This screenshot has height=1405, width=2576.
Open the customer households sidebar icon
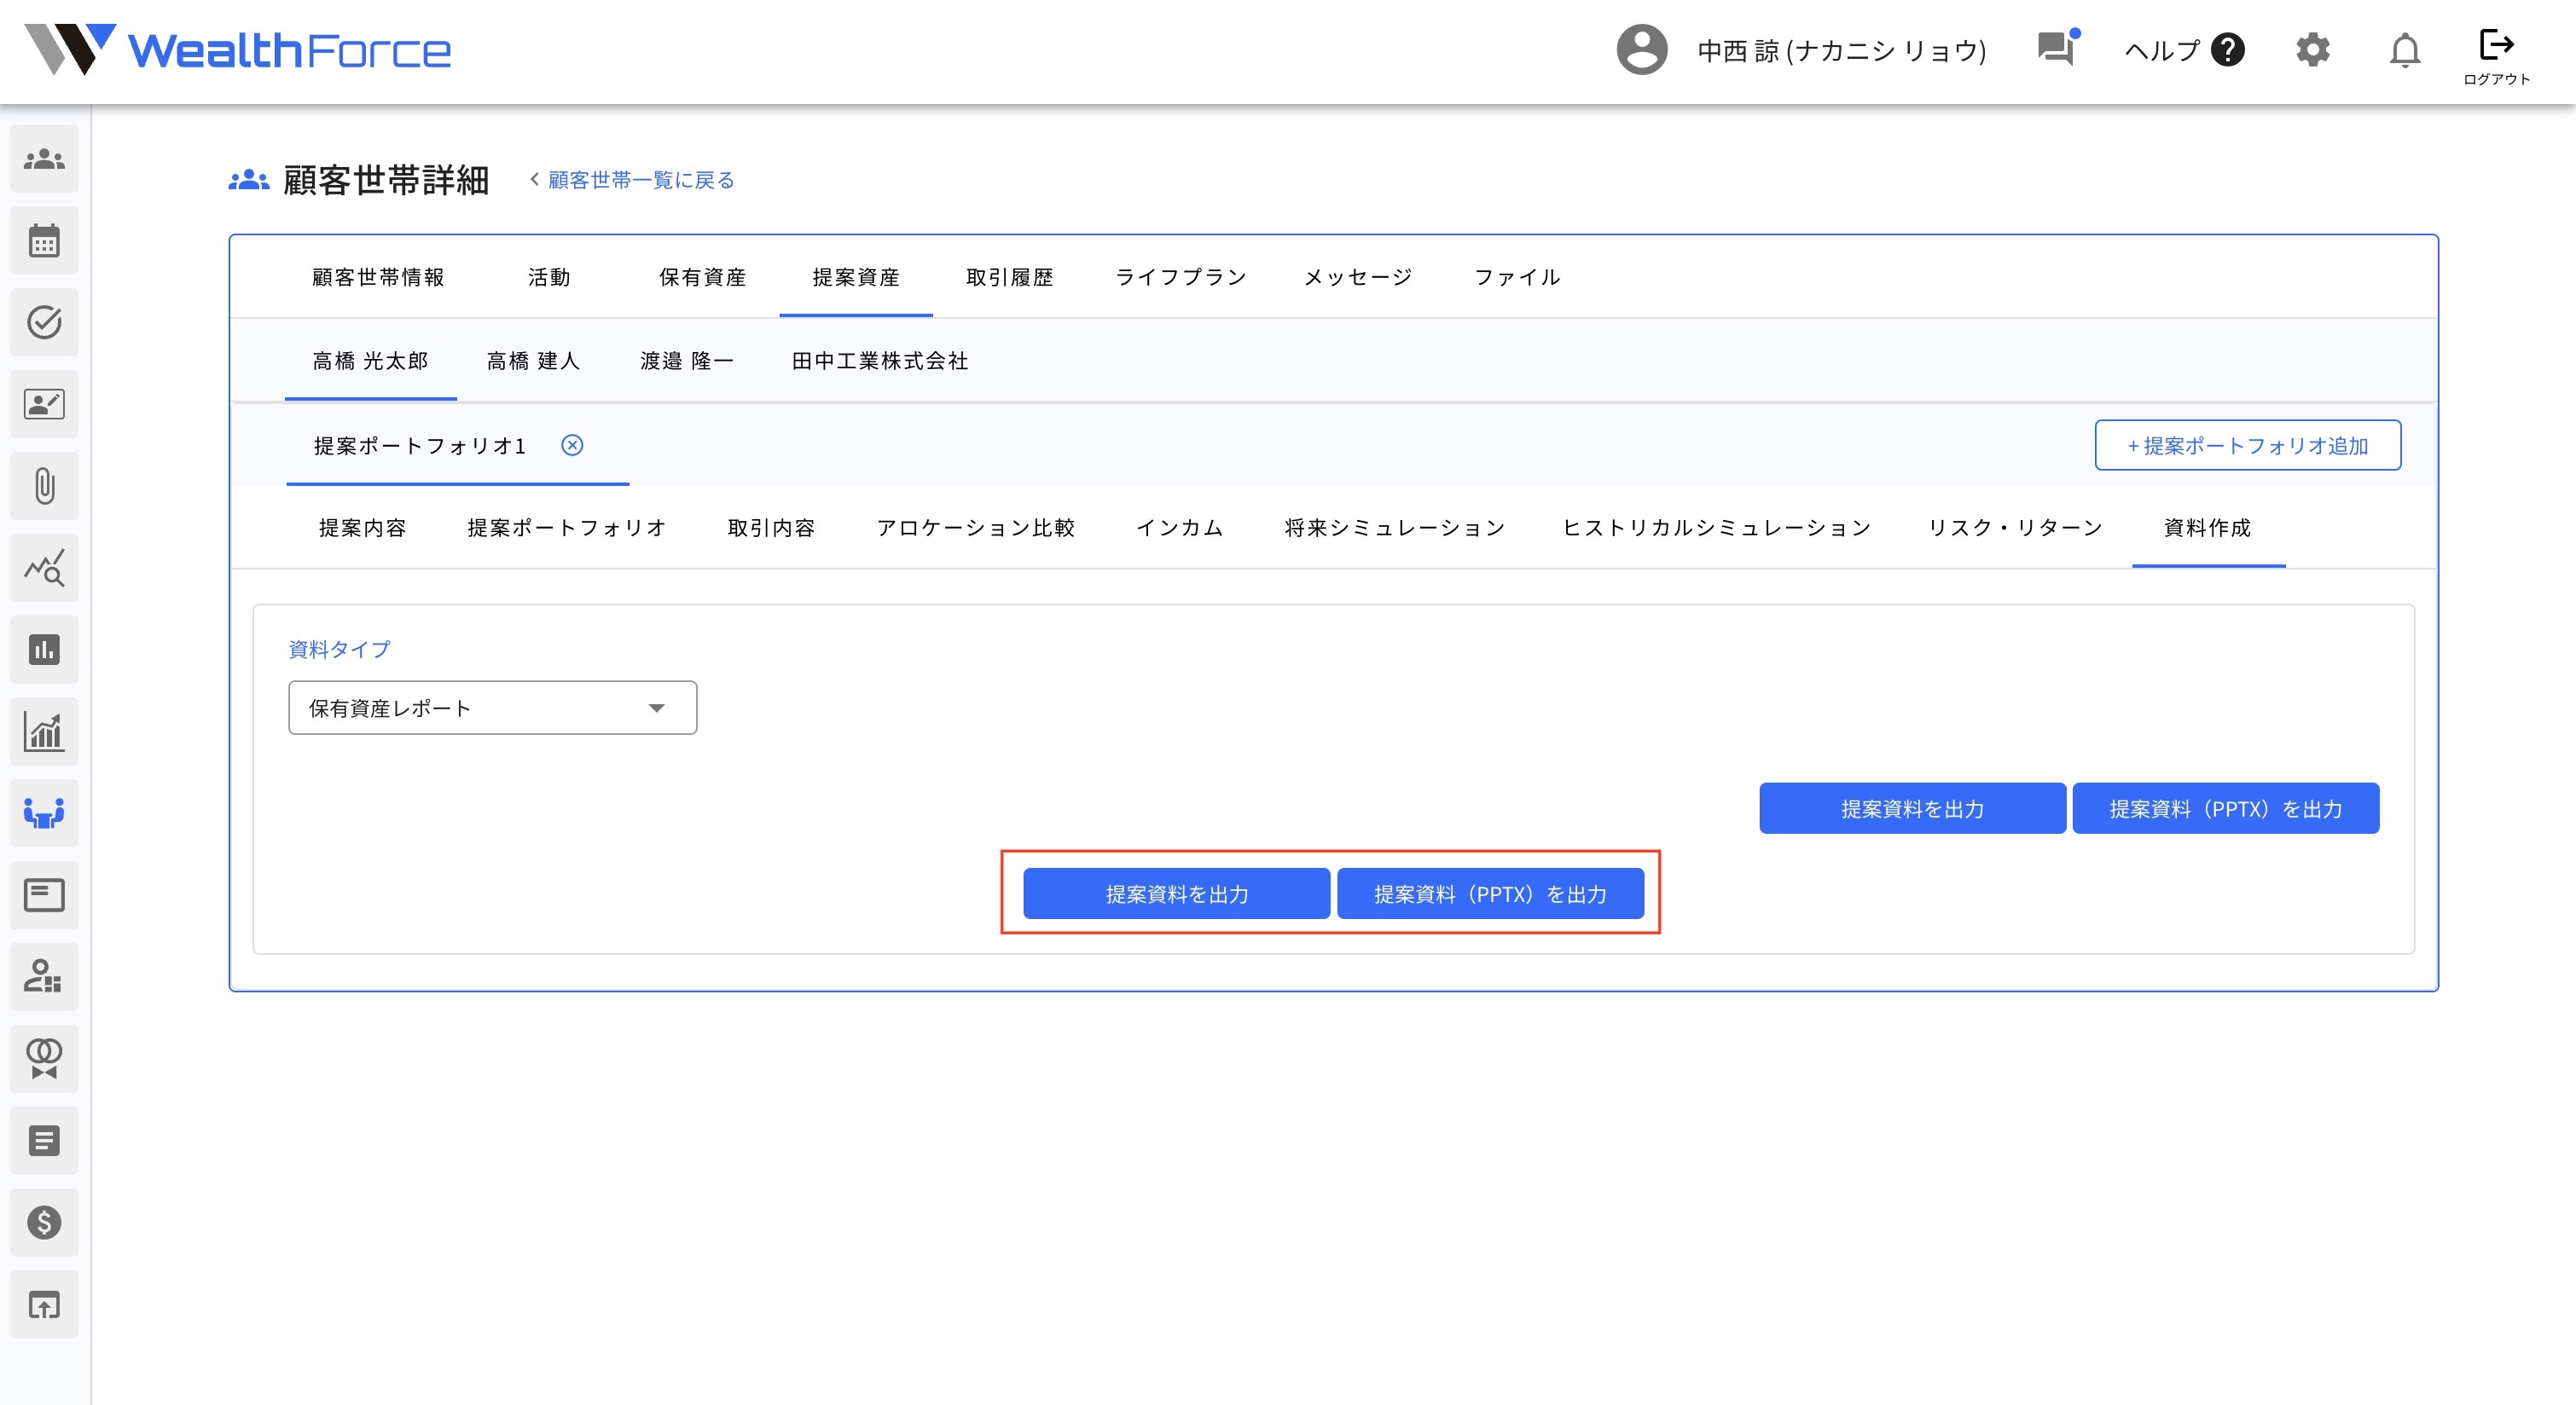44,159
